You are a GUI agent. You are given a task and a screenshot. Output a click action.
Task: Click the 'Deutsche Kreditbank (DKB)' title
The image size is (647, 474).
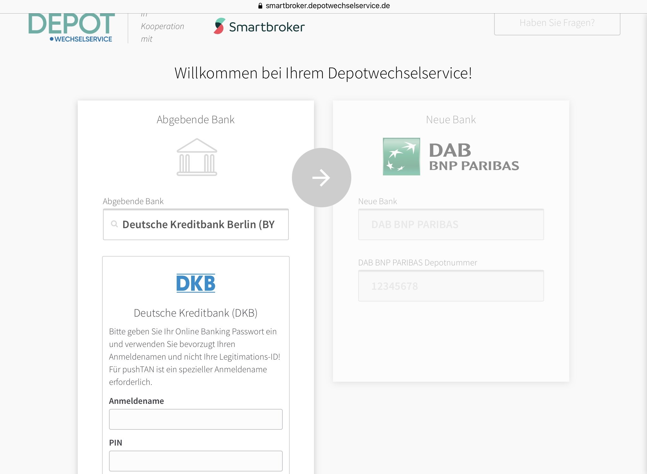pos(196,313)
